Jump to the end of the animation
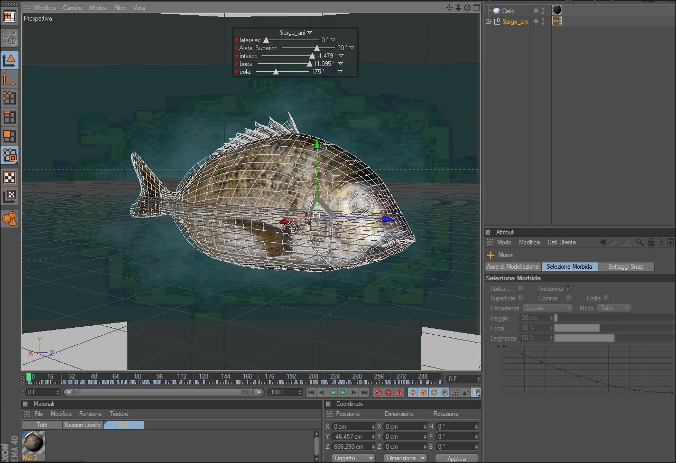 pos(364,392)
